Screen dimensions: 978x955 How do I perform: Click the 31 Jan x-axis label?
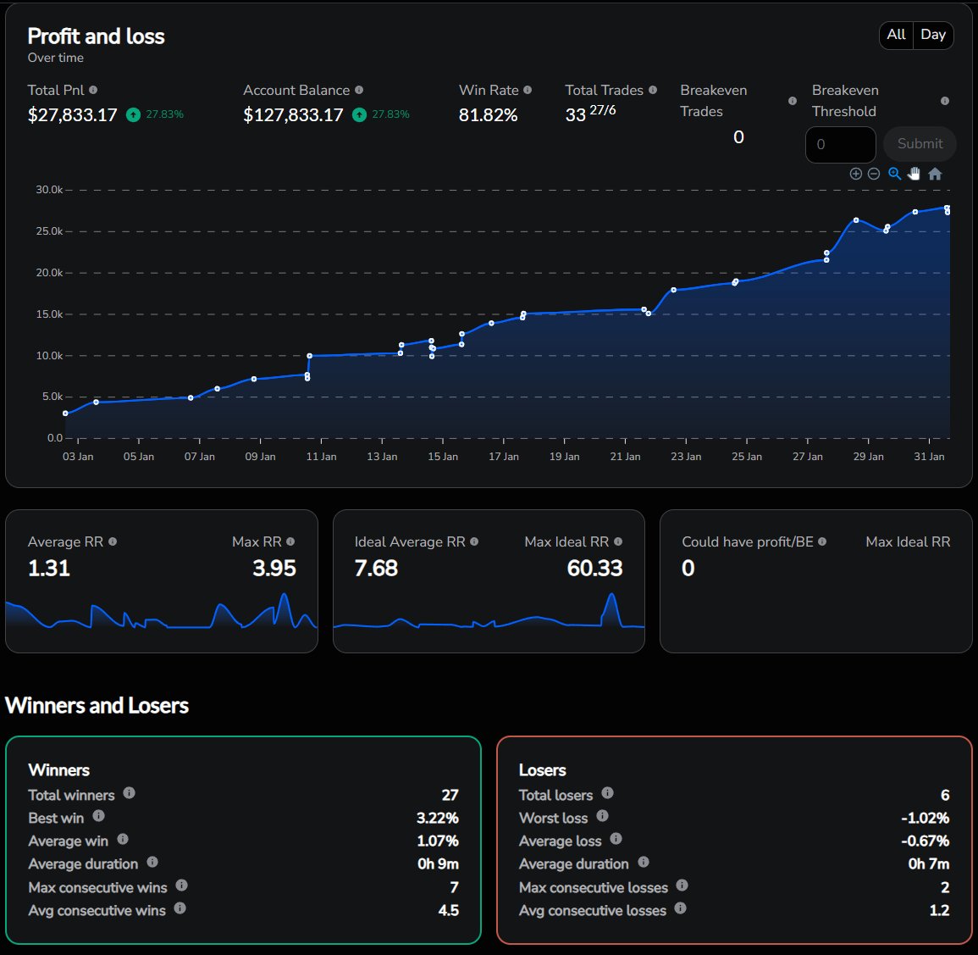point(929,457)
